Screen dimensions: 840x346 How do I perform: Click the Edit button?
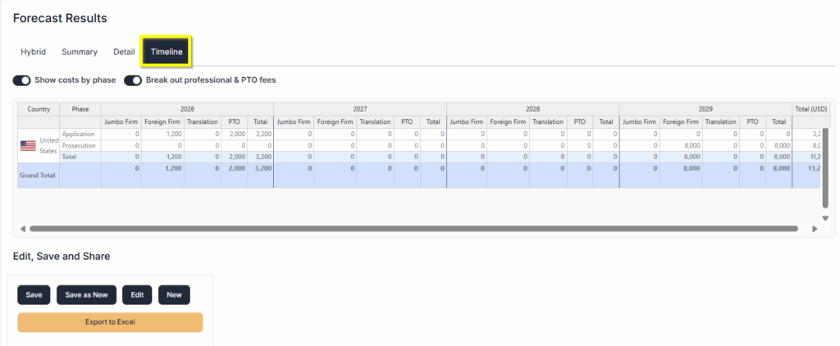(x=137, y=295)
